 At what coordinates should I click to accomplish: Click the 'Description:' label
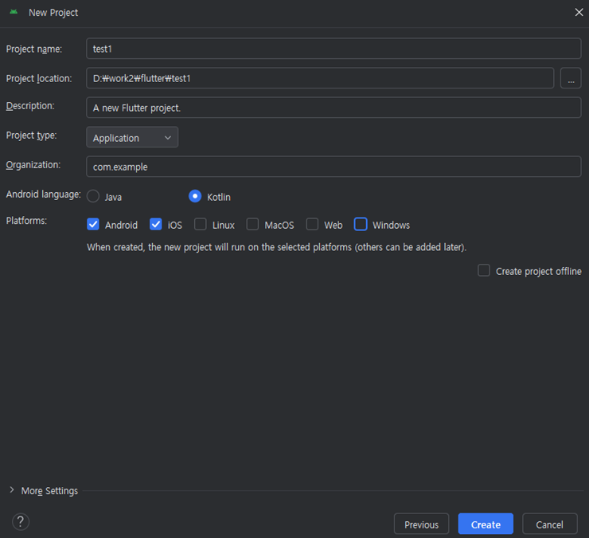coord(30,106)
